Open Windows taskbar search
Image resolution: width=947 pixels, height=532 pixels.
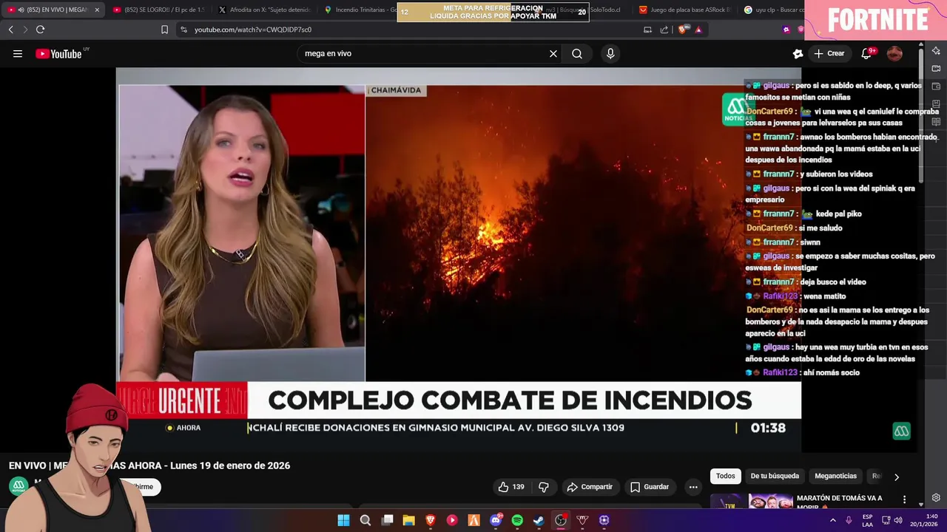point(365,520)
